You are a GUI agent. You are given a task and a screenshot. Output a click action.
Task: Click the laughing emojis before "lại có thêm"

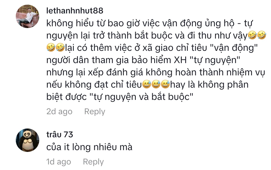pyautogui.click(x=56, y=48)
